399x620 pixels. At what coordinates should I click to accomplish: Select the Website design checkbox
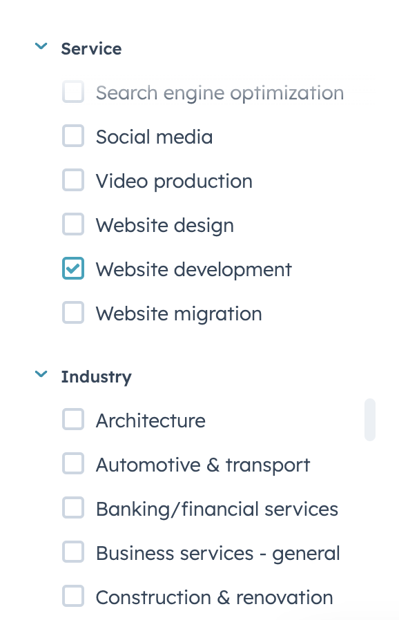pos(73,224)
